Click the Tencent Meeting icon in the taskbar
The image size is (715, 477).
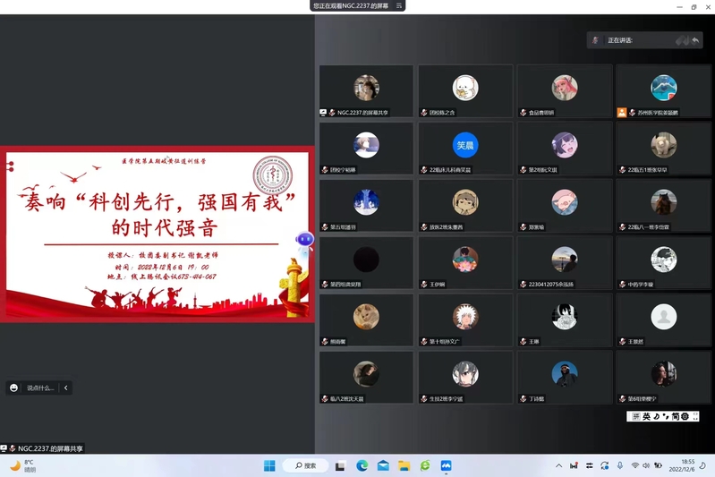pos(446,465)
